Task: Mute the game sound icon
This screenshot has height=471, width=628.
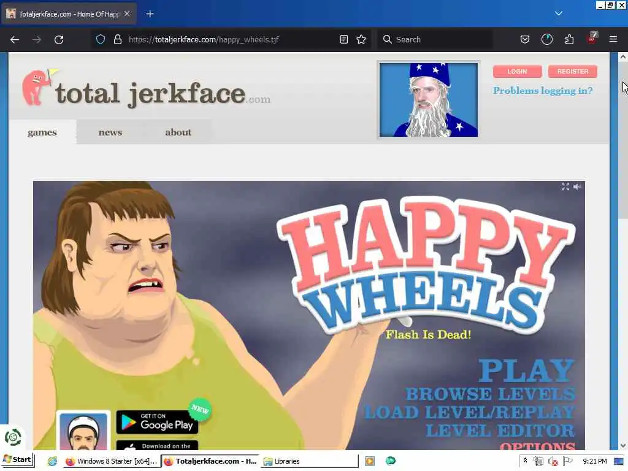Action: [x=577, y=186]
